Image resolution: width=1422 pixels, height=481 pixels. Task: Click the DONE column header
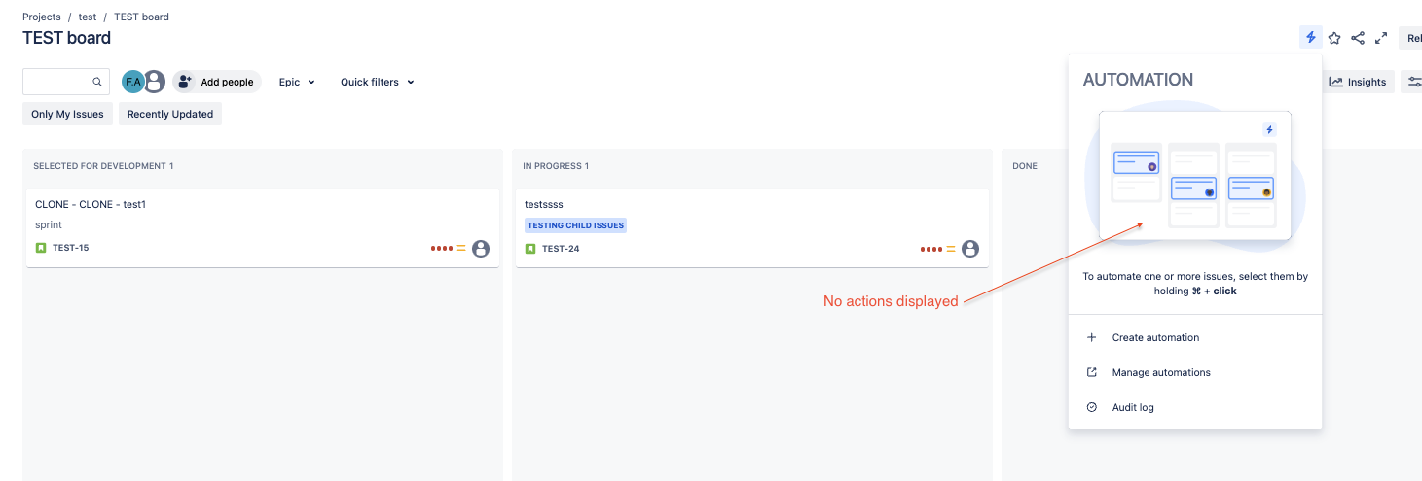point(1025,166)
